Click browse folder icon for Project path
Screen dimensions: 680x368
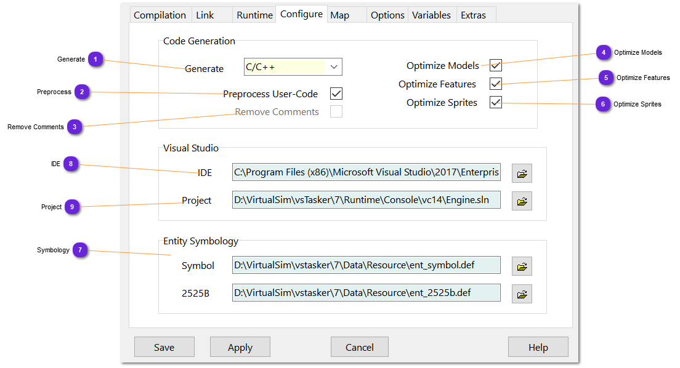pos(522,201)
